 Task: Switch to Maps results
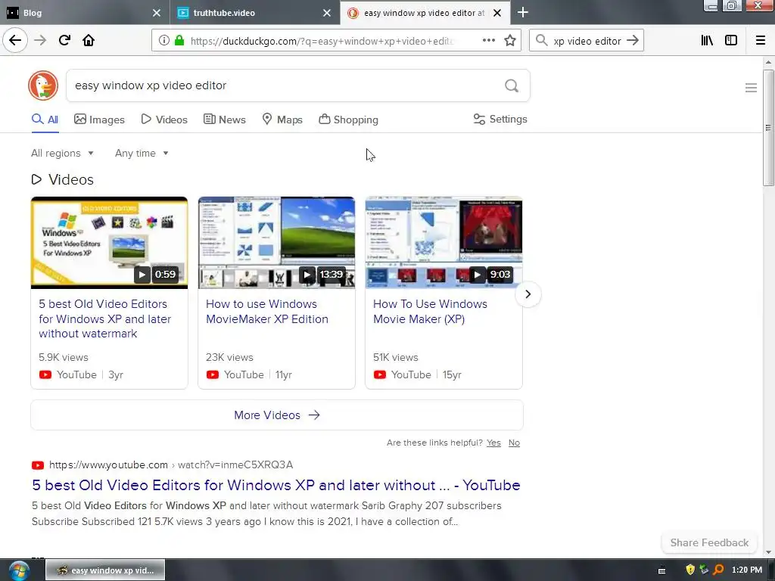[x=282, y=120]
